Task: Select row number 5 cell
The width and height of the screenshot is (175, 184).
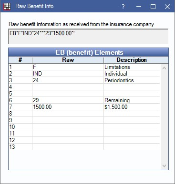Action: [21, 94]
